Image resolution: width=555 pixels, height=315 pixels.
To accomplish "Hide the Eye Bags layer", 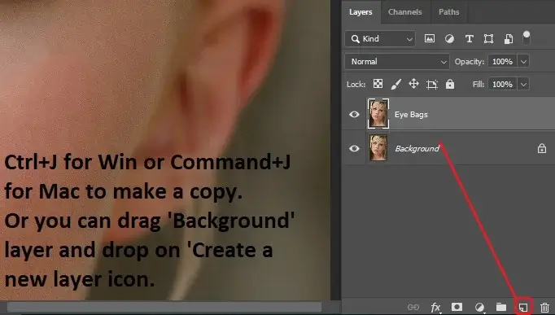I will point(354,114).
